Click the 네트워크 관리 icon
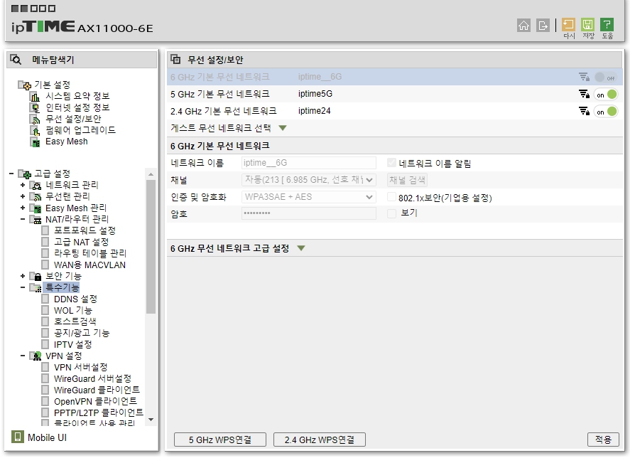This screenshot has width=635, height=463. (x=36, y=186)
